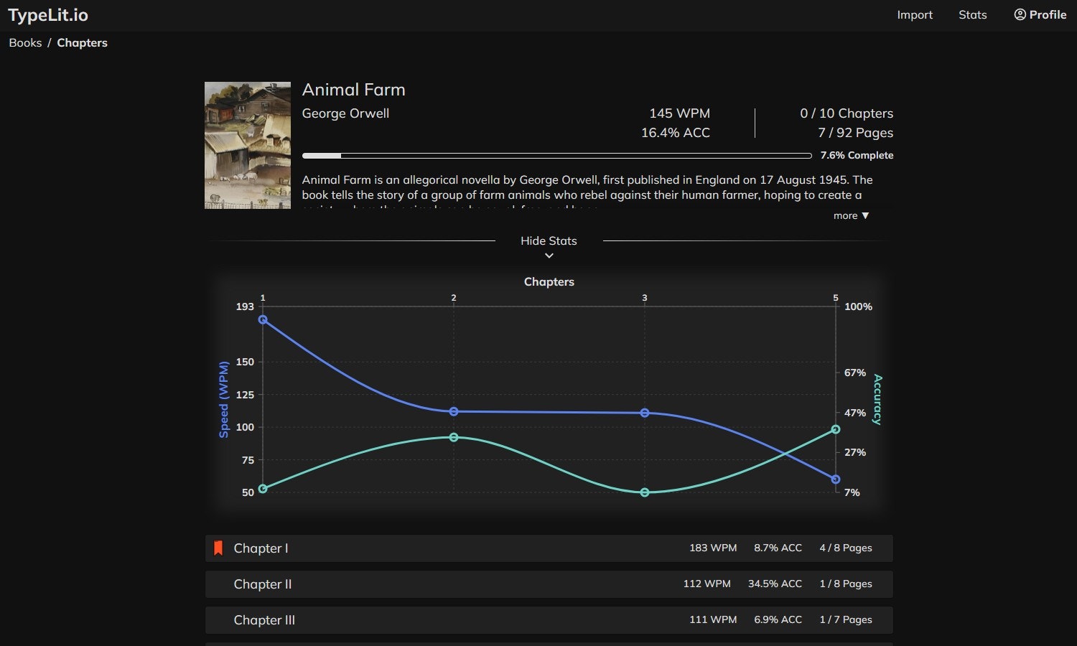Click the chapter 3 speed data point

[x=645, y=413]
